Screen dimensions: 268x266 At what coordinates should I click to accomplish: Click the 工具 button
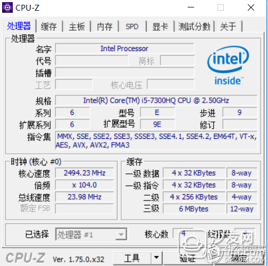pyautogui.click(x=132, y=258)
